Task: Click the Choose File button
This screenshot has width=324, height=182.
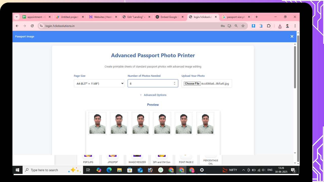Action: point(192,84)
